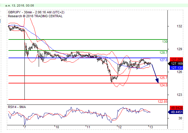Viewport: 188px width, 133px height.
Task: Click date axis marker 7
Action: tap(25, 127)
